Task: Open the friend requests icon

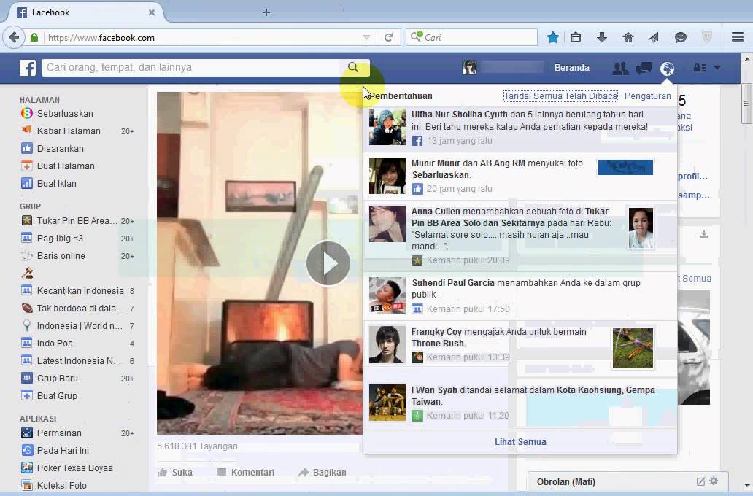Action: [620, 68]
